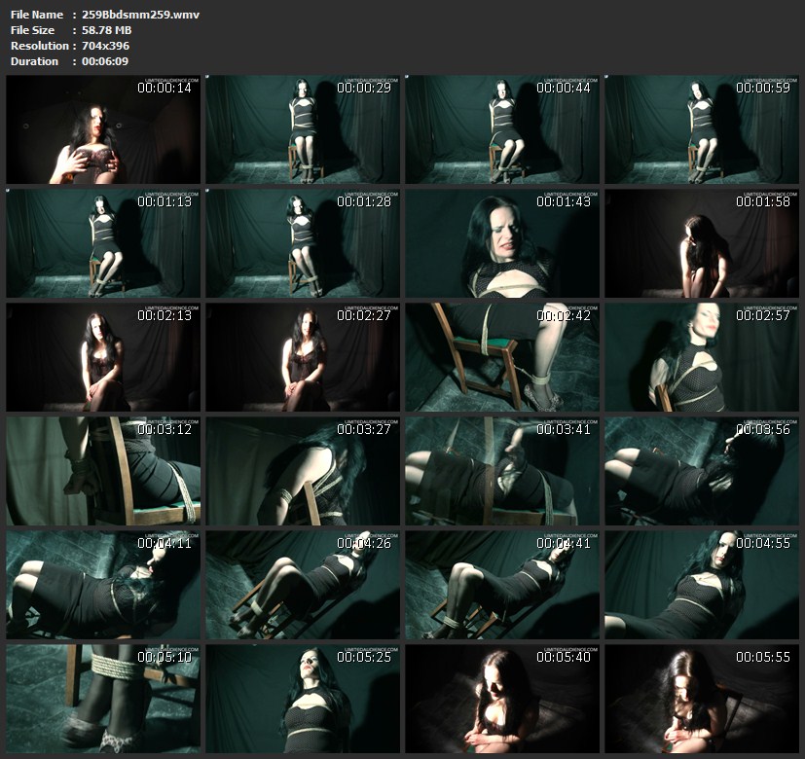Open the thumbnail stamped 00:05:25
Image resolution: width=805 pixels, height=759 pixels.
click(303, 699)
